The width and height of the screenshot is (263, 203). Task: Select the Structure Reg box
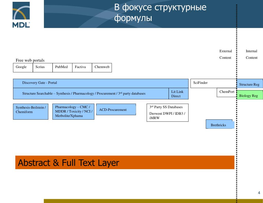click(x=250, y=83)
